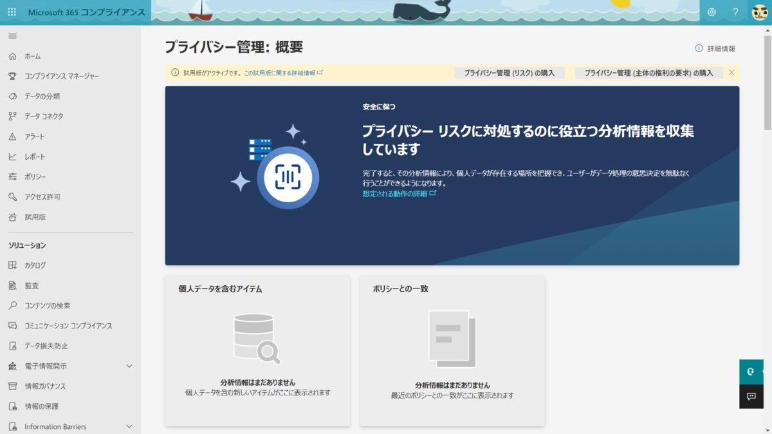Click the コミュニケーション コンプライアンス icon
Image resolution: width=772 pixels, height=434 pixels.
click(x=12, y=325)
